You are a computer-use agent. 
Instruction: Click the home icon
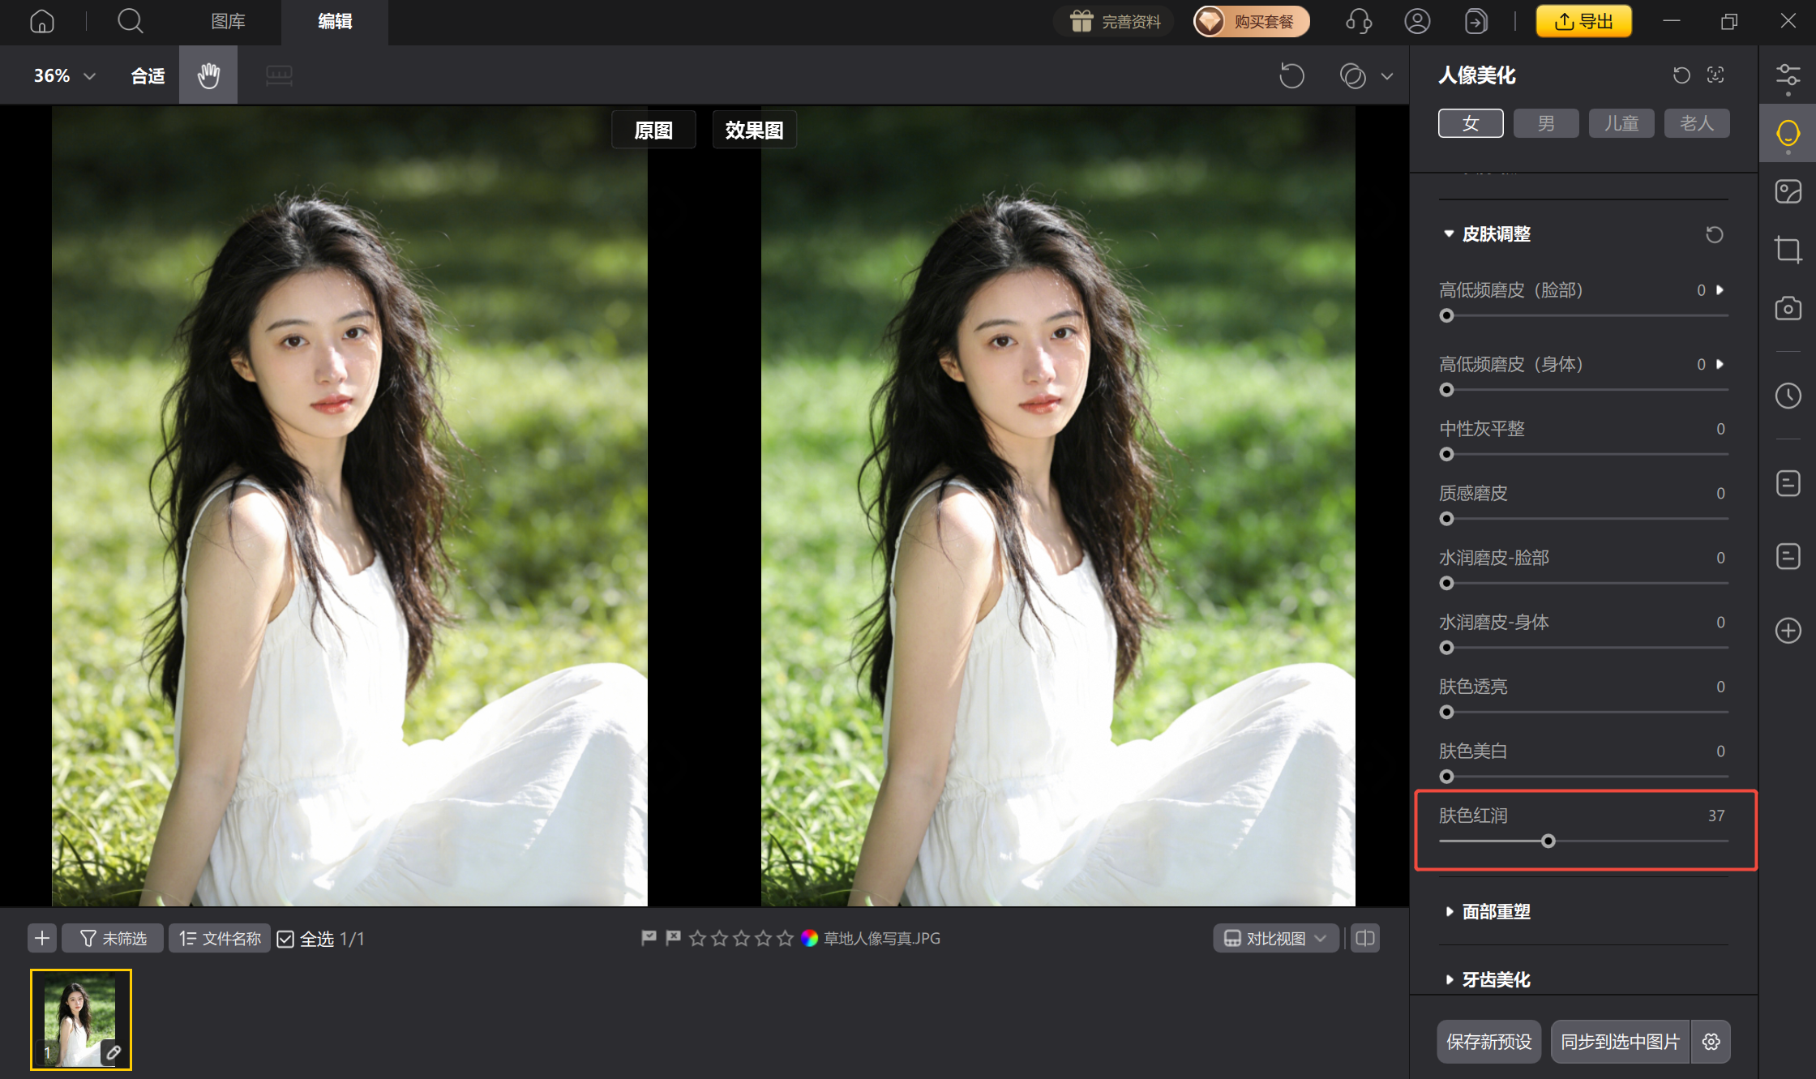[x=41, y=21]
